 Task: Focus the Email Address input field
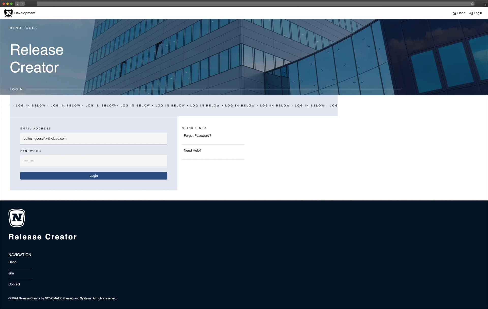(94, 138)
